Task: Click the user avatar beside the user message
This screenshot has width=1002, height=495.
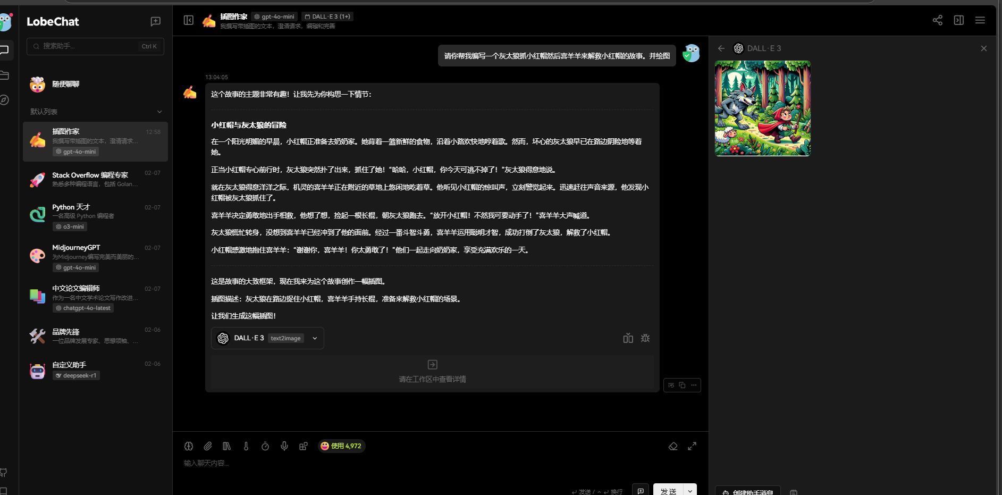Action: click(691, 53)
